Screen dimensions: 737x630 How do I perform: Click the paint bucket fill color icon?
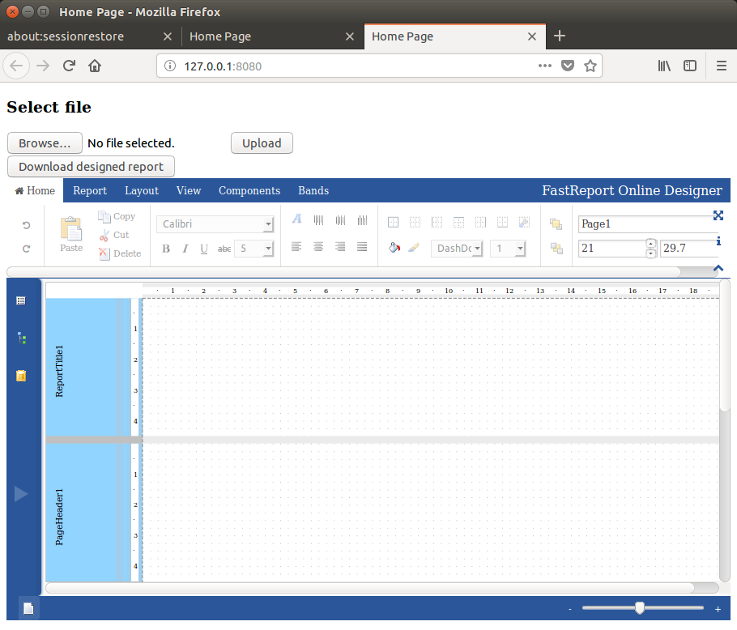394,248
